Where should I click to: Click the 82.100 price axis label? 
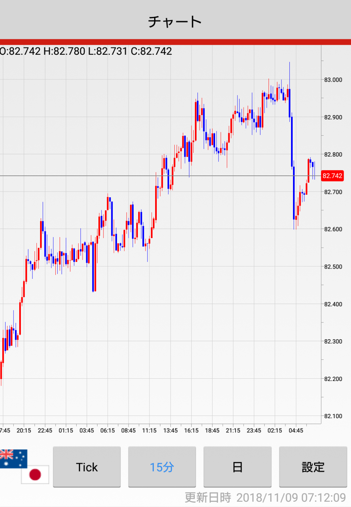tap(333, 416)
